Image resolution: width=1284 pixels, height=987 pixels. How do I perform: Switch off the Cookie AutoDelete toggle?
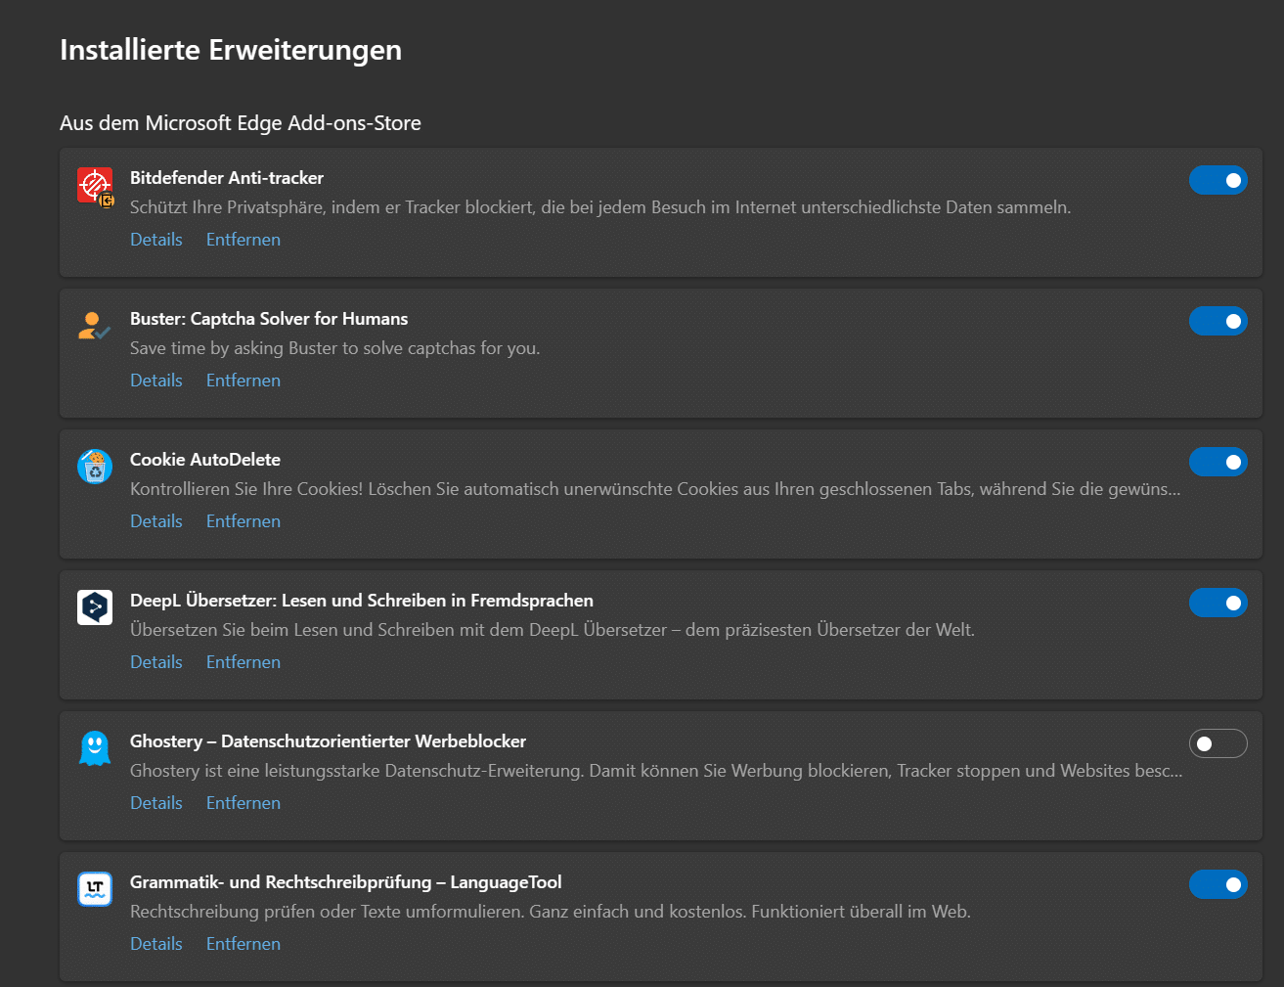click(x=1218, y=462)
